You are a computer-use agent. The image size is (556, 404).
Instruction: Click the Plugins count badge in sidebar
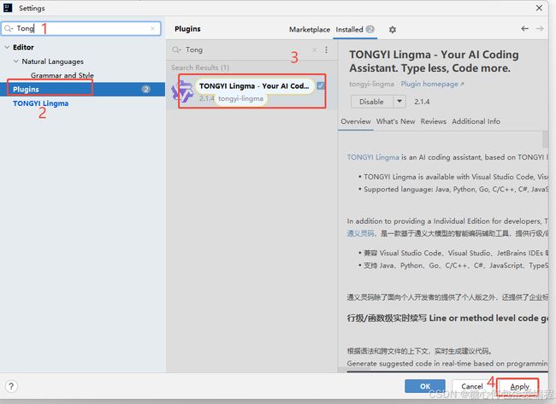click(x=146, y=89)
